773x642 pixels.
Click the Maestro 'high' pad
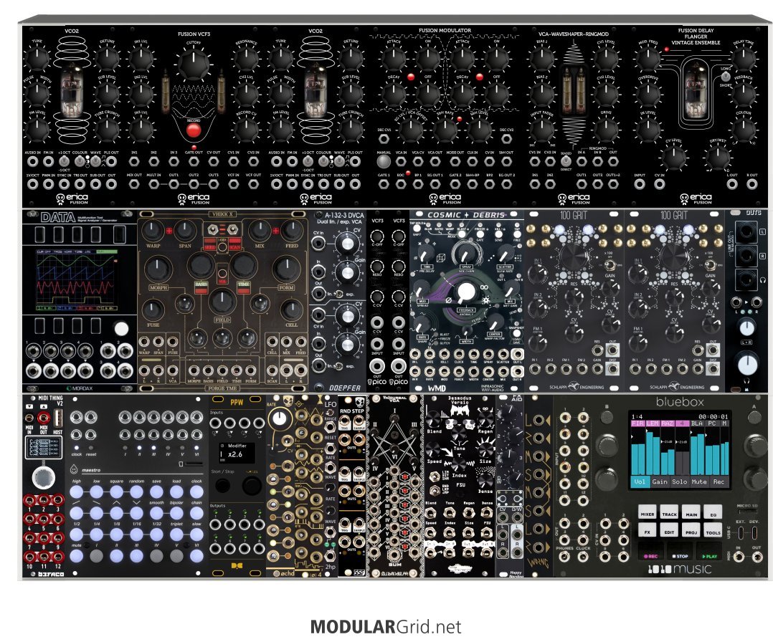(77, 492)
